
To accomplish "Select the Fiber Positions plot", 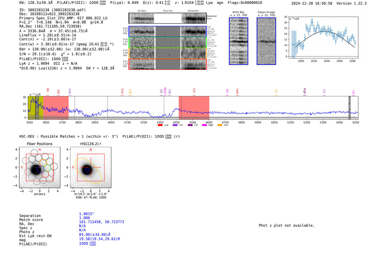I will tap(40, 168).
